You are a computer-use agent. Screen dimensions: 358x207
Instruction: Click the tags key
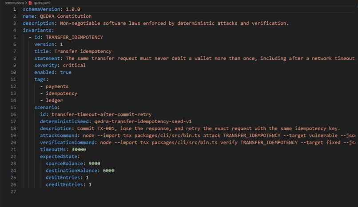click(40, 79)
